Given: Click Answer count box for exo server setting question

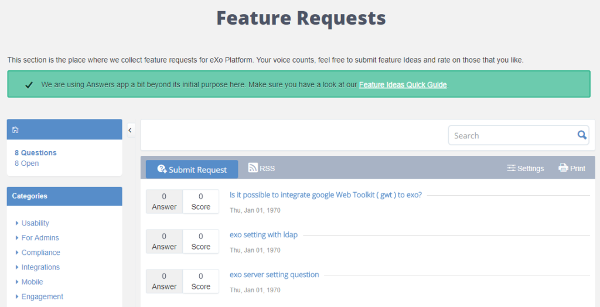Looking at the screenshot, I should (164, 281).
